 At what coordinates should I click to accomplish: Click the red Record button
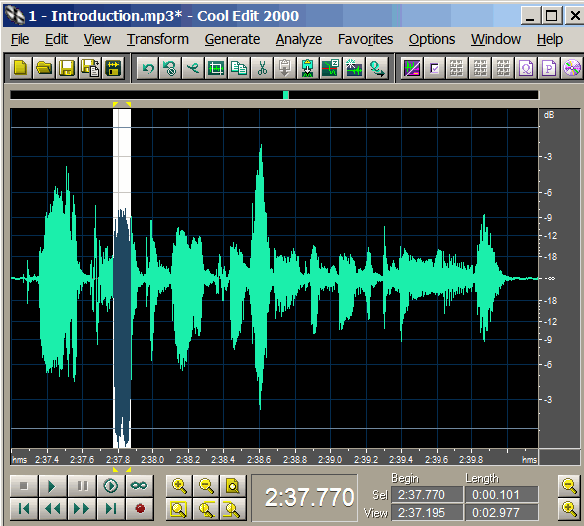click(140, 508)
